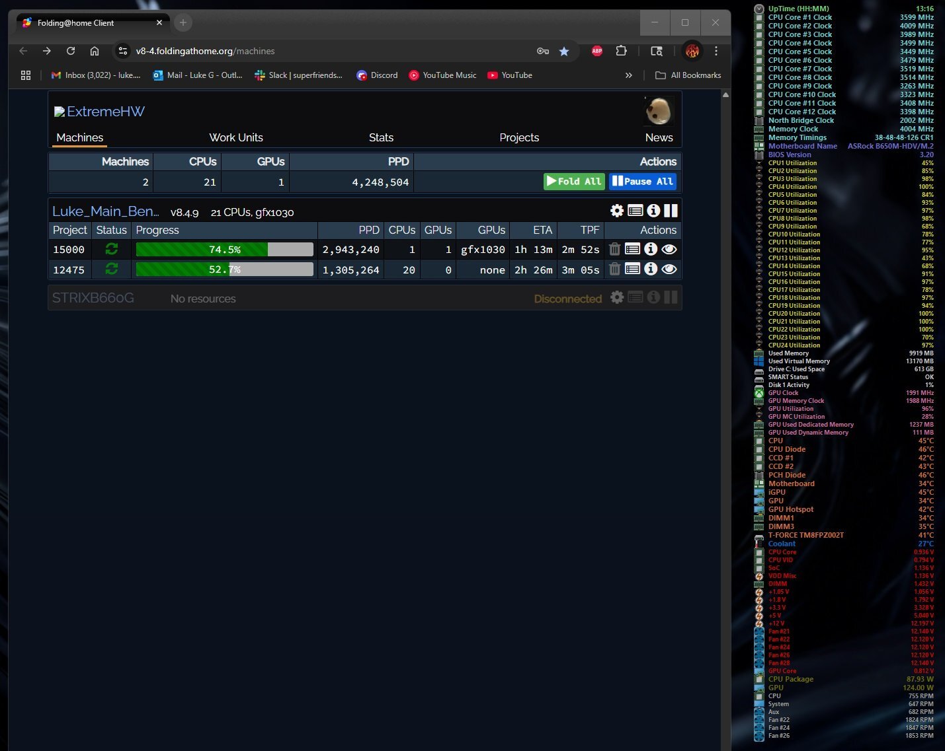This screenshot has height=751, width=945.
Task: Click the AdBlock Plus extension icon
Action: 596,51
